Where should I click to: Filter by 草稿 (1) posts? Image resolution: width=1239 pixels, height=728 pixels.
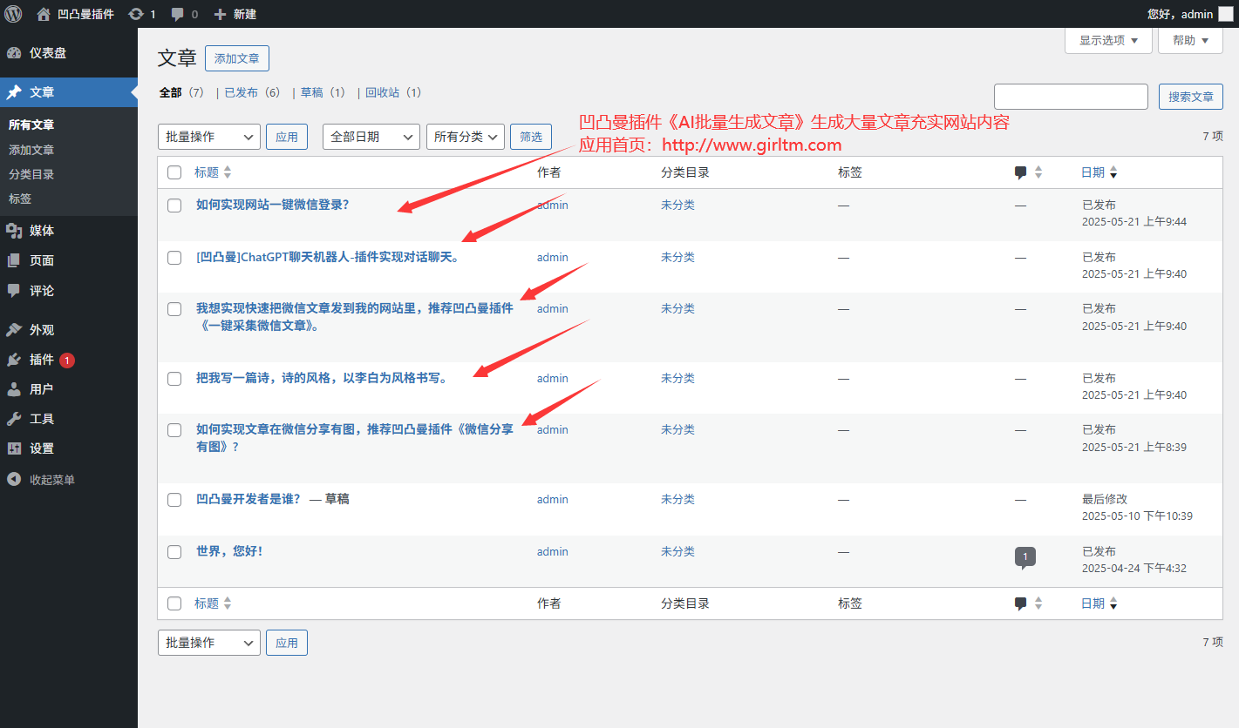pyautogui.click(x=324, y=92)
